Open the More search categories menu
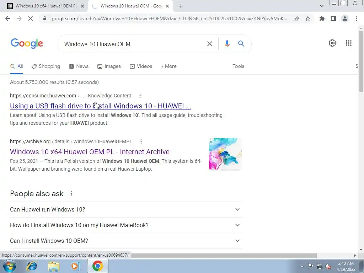Image resolution: width=364 pixels, height=273 pixels. point(168,66)
